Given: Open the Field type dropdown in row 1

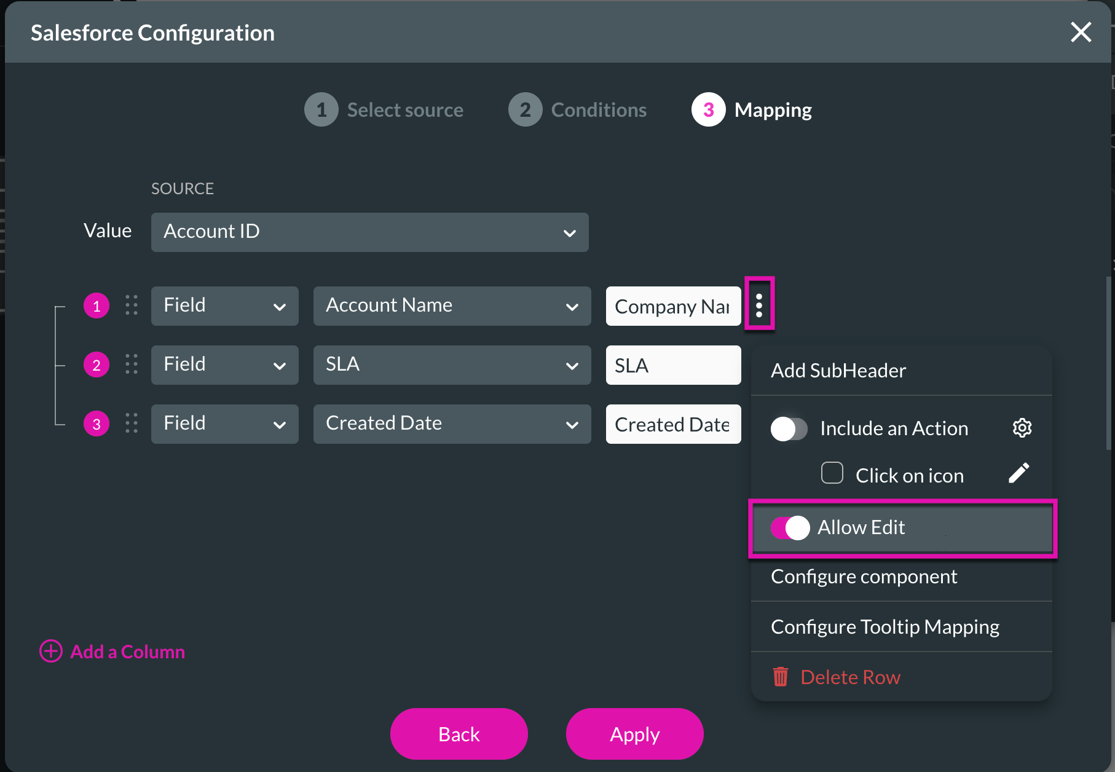Looking at the screenshot, I should (225, 305).
